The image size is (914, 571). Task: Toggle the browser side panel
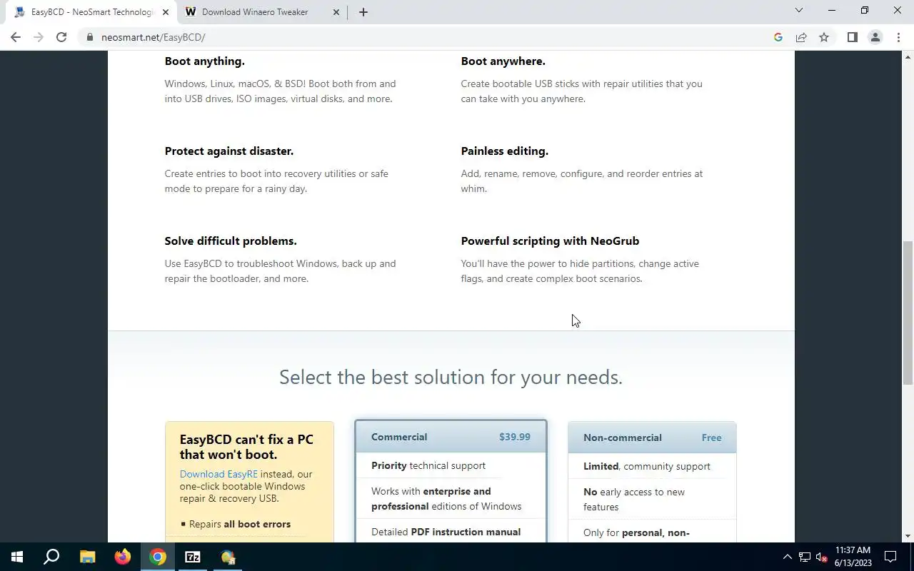[852, 37]
